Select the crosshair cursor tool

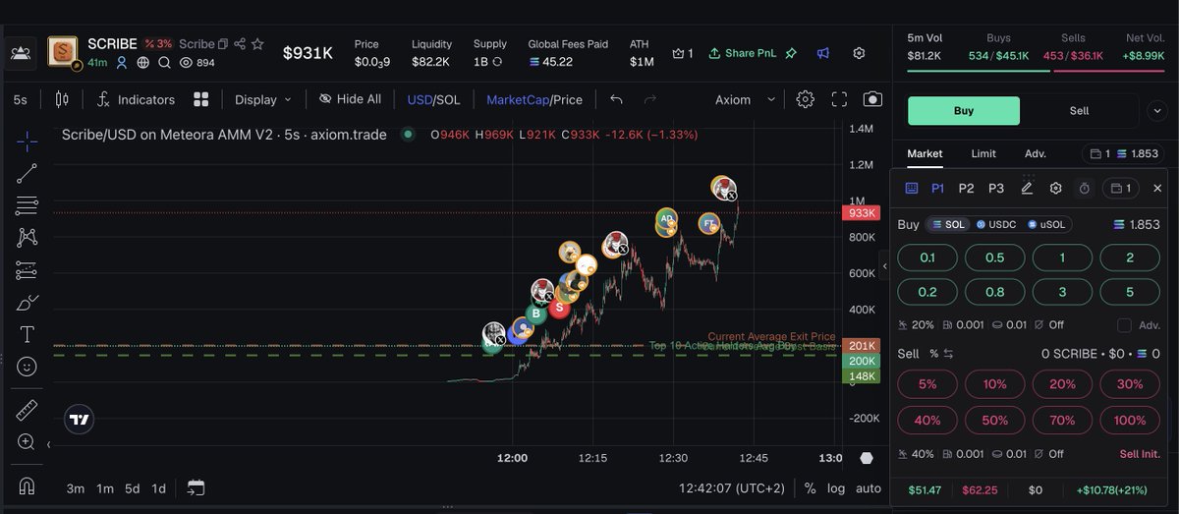pyautogui.click(x=27, y=142)
